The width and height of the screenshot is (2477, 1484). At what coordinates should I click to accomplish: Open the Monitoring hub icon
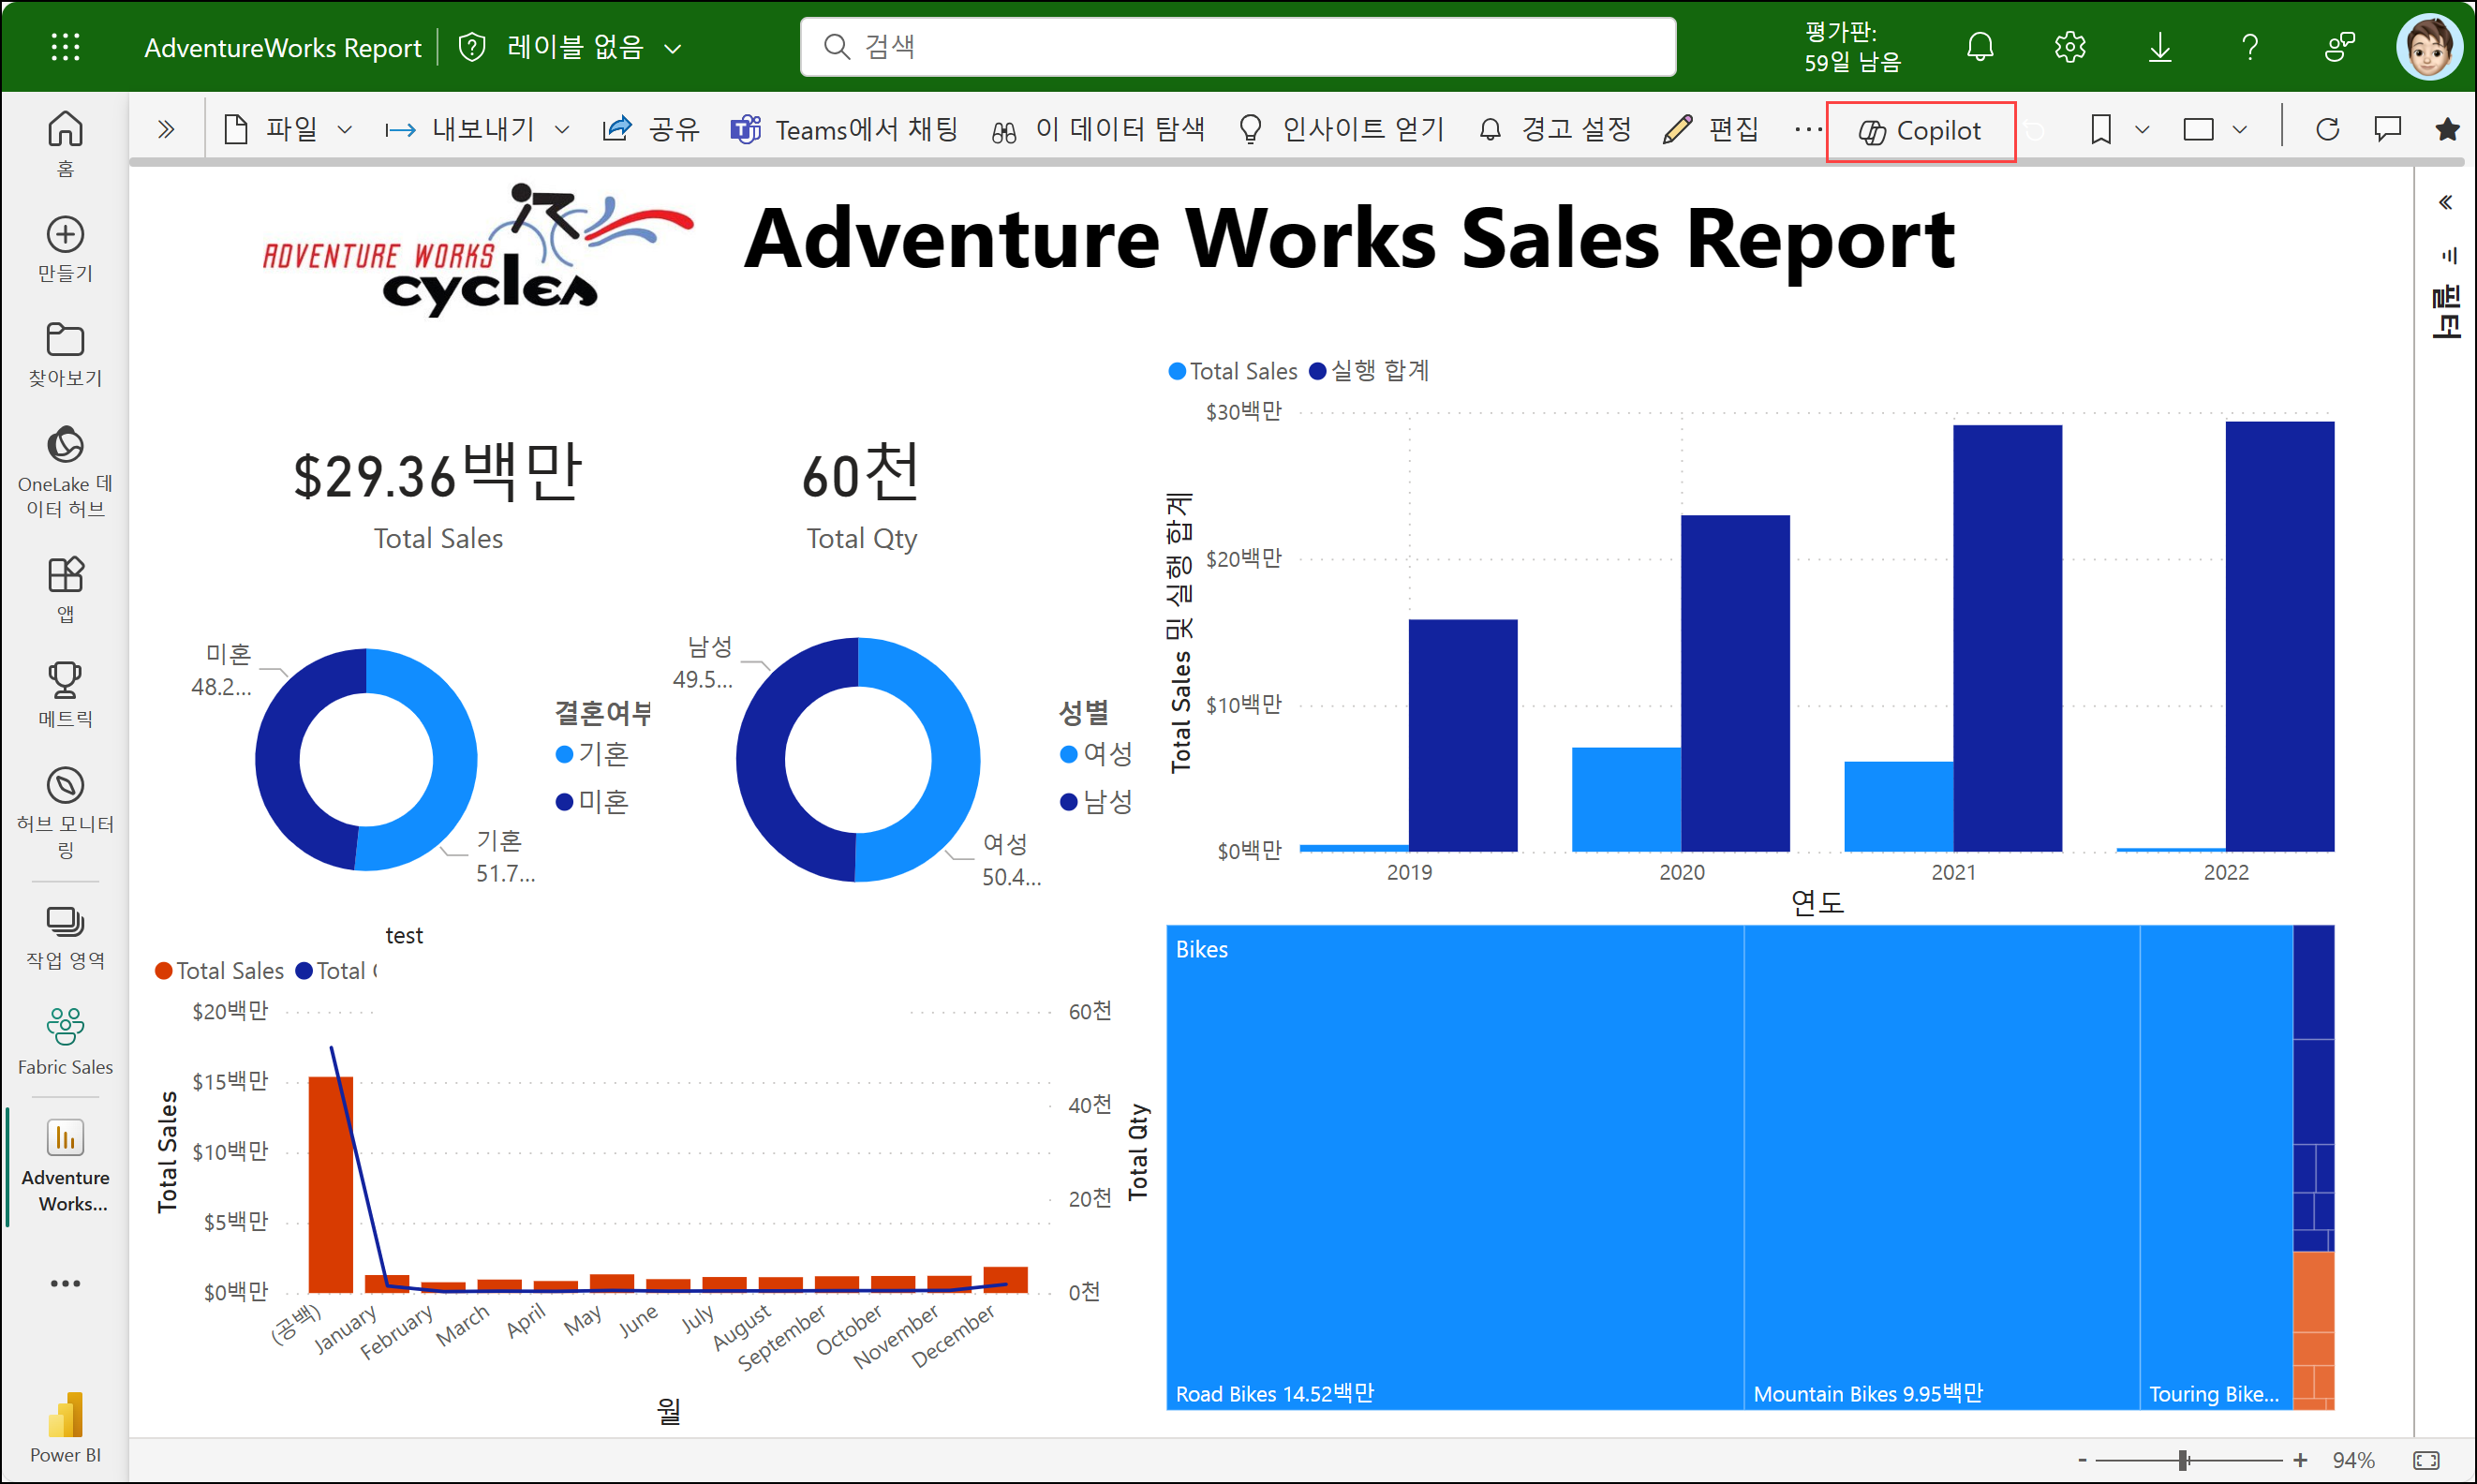(65, 786)
